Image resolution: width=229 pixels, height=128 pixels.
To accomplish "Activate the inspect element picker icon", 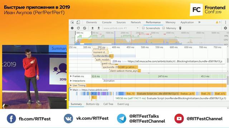I will click(72, 22).
